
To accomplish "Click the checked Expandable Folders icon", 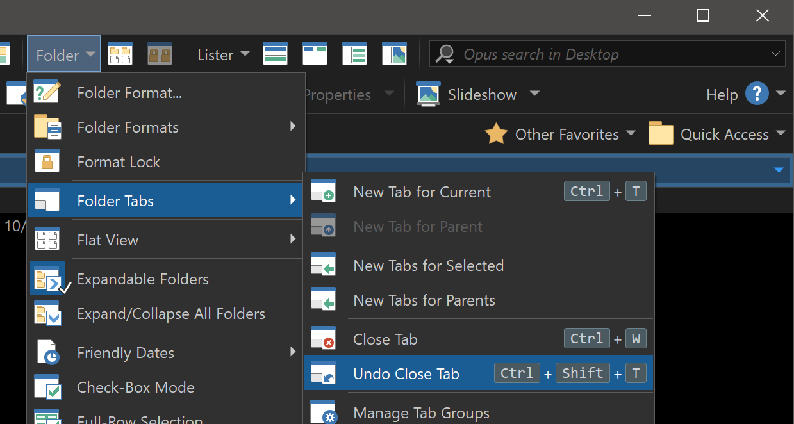I will (x=48, y=279).
